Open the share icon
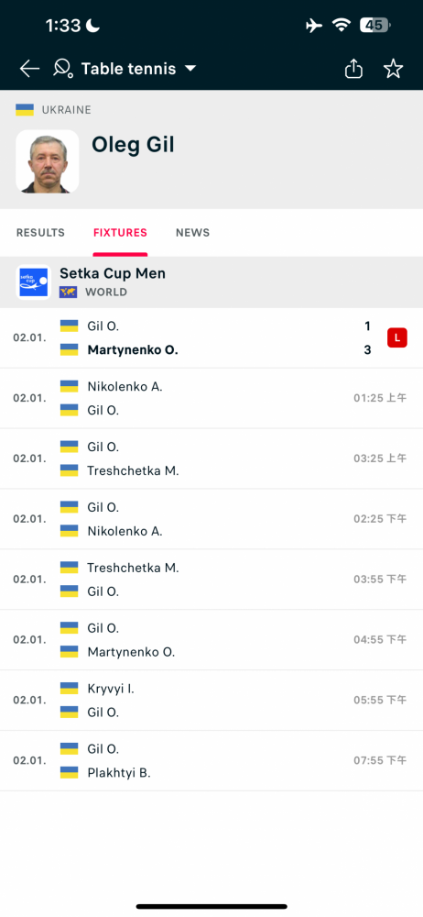This screenshot has height=917, width=423. 353,69
